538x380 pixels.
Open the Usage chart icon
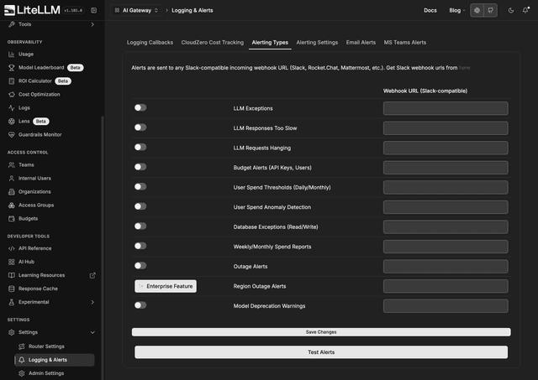[11, 54]
